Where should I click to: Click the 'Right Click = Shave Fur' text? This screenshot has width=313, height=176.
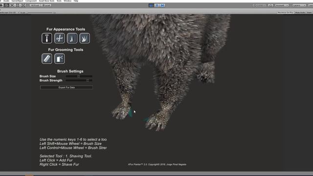click(x=59, y=164)
